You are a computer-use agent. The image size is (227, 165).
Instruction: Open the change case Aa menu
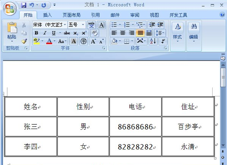62,41
